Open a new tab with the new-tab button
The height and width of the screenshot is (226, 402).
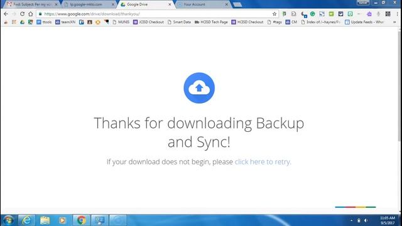point(237,4)
